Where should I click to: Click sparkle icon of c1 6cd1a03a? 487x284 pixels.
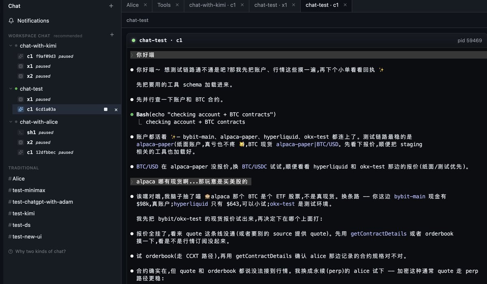[x=21, y=110]
